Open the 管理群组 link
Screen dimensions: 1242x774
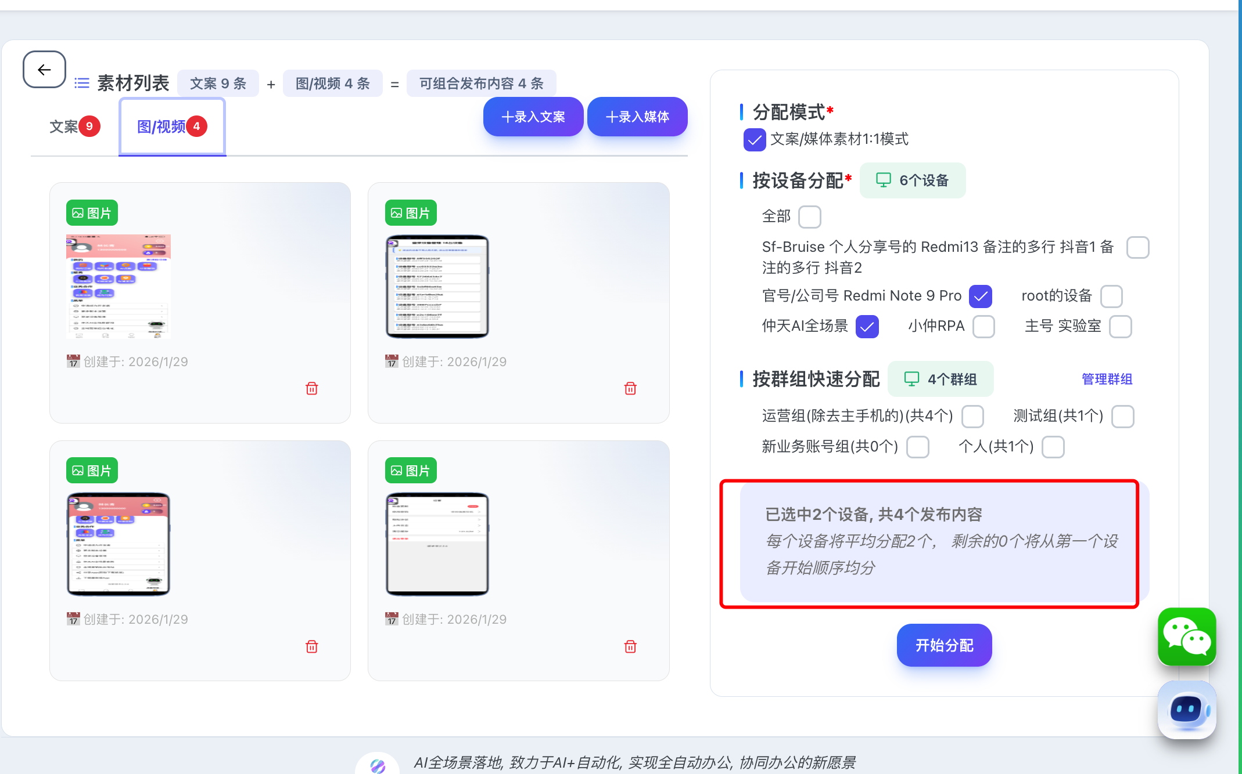pyautogui.click(x=1107, y=379)
